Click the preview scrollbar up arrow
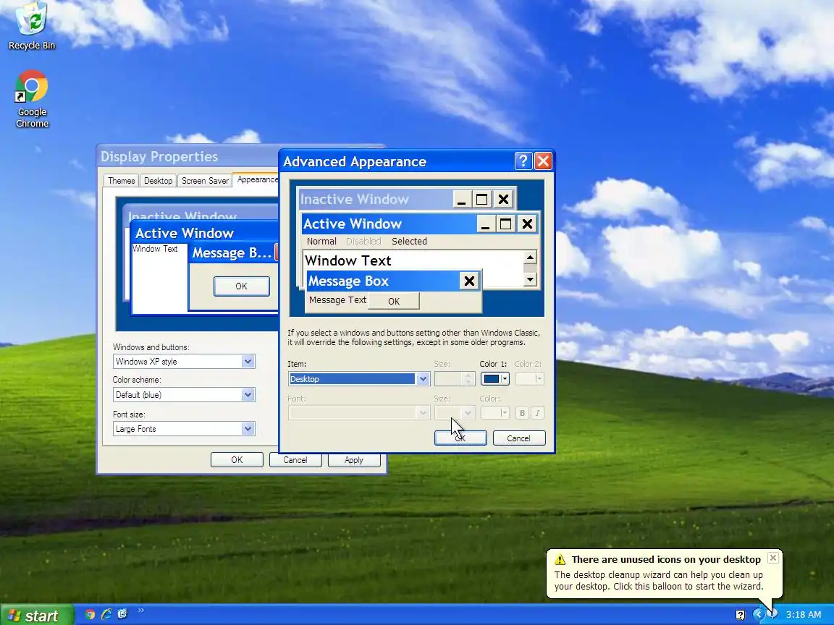 (x=530, y=258)
